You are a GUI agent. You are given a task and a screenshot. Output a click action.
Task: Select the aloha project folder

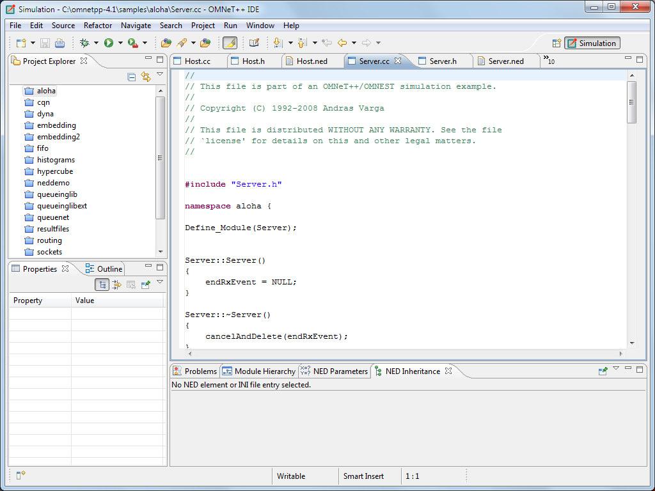pos(40,91)
